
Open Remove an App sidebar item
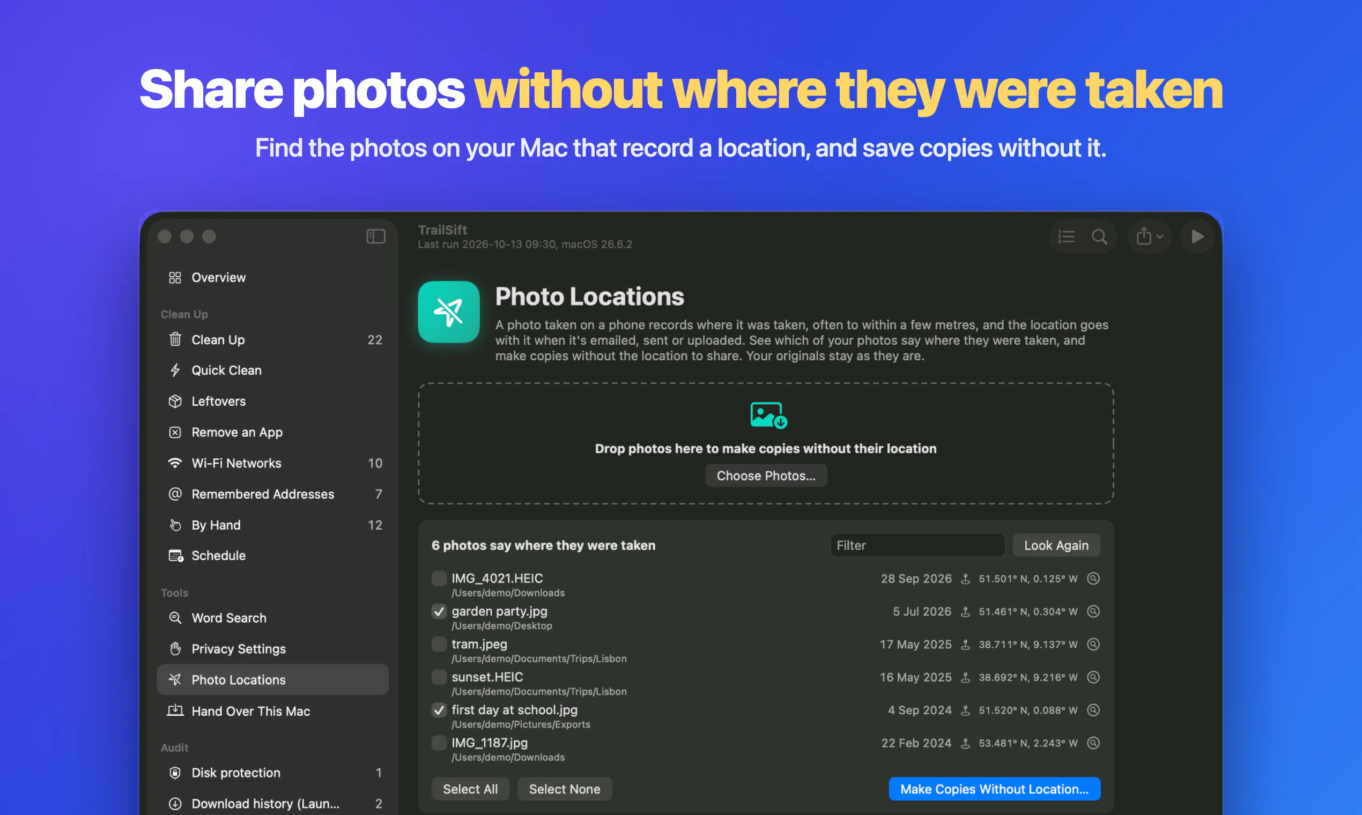point(272,433)
